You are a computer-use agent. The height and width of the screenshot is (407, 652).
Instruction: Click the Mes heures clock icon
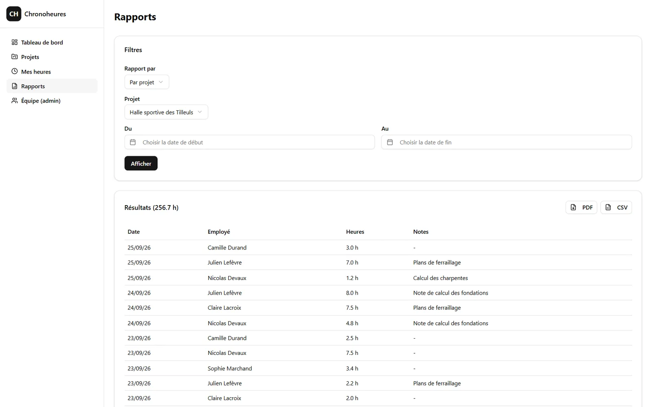pyautogui.click(x=15, y=72)
